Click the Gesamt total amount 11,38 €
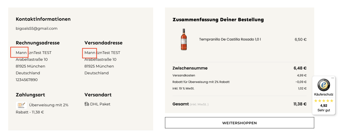340x132 pixels. pyautogui.click(x=300, y=104)
